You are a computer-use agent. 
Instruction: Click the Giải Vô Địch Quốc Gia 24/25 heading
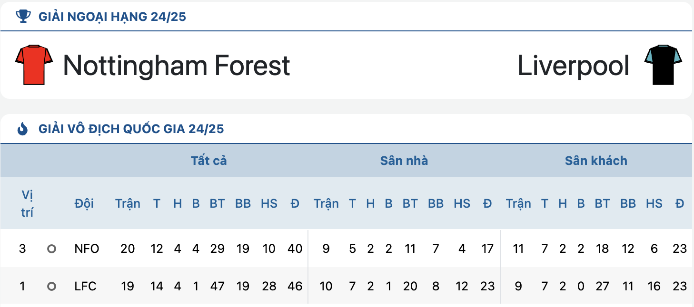(x=131, y=129)
